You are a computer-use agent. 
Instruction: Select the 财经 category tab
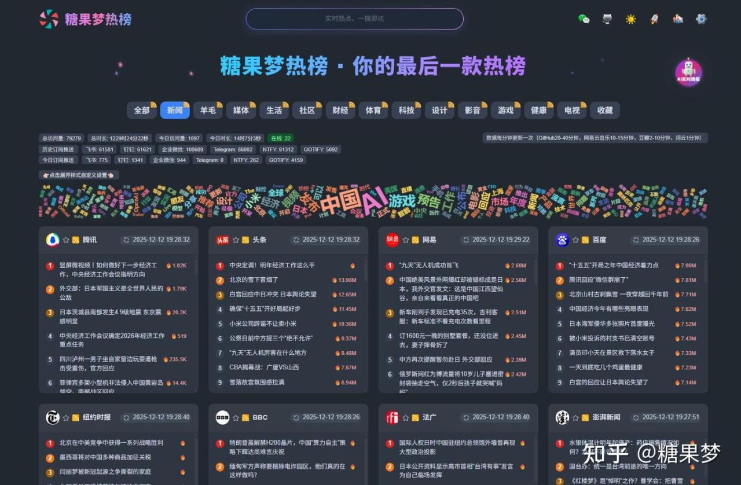pos(340,110)
